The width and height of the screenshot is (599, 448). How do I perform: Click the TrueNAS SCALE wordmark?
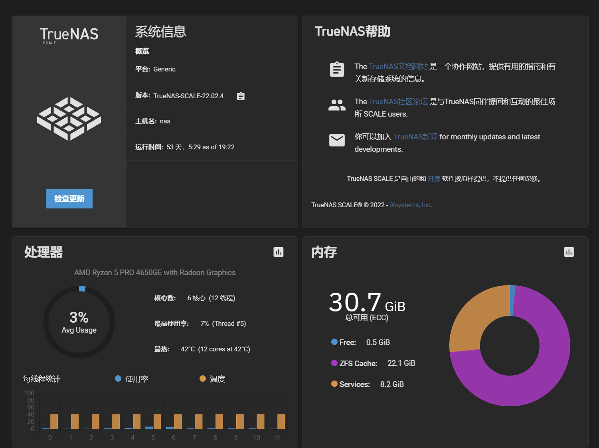tap(69, 35)
